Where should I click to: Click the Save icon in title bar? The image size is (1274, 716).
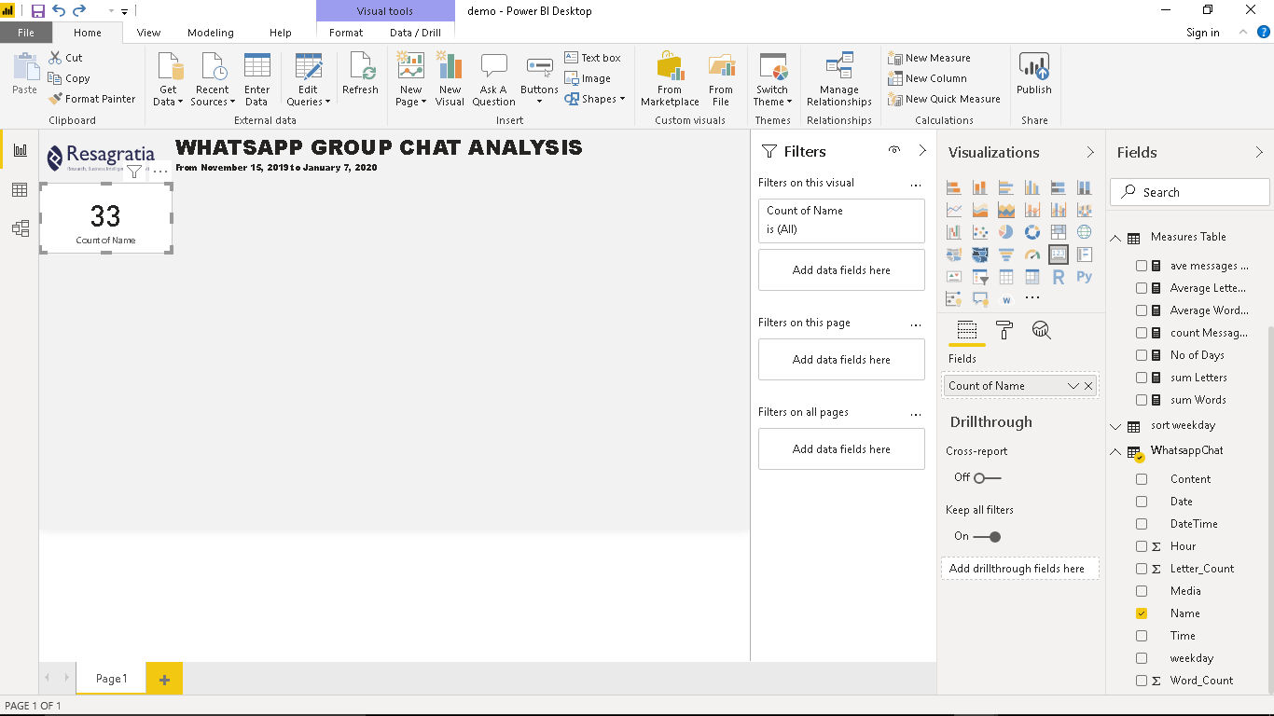click(38, 11)
